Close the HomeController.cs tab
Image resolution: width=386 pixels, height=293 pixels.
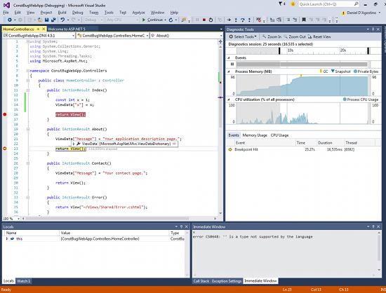(44, 29)
